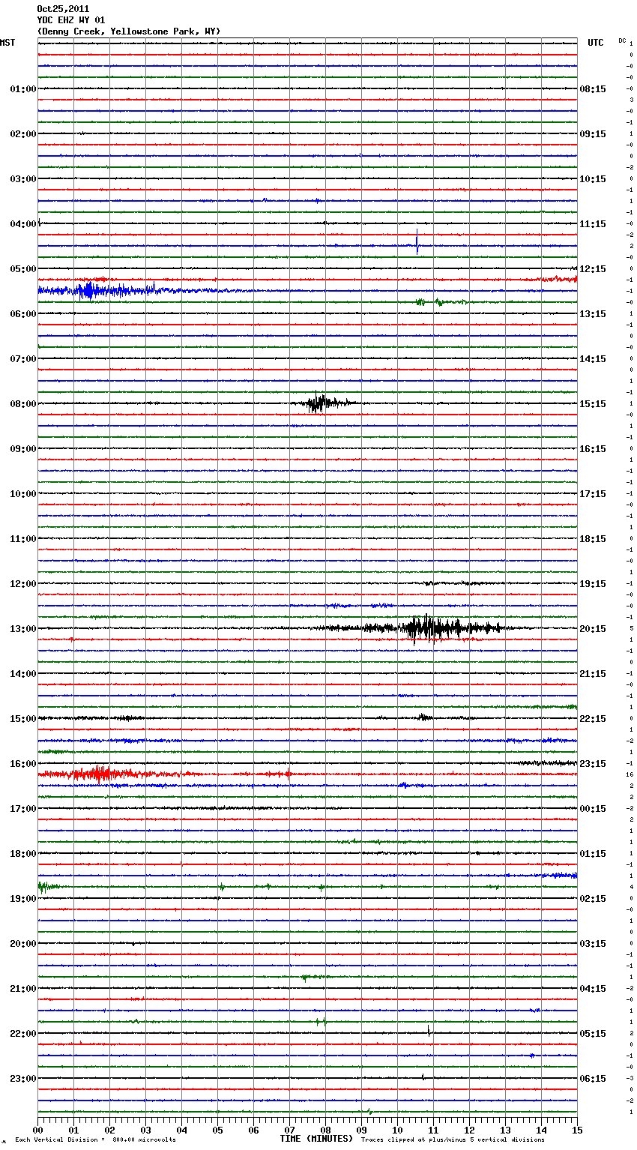Click the 04:00 MST time label
The height and width of the screenshot is (1150, 637).
click(x=23, y=224)
